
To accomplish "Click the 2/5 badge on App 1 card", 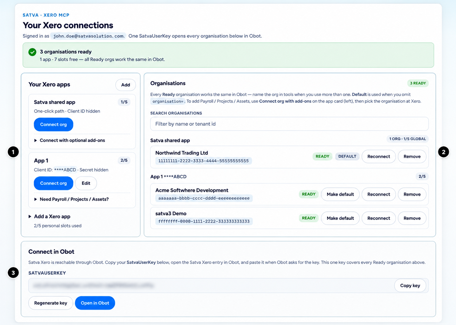I will click(124, 160).
